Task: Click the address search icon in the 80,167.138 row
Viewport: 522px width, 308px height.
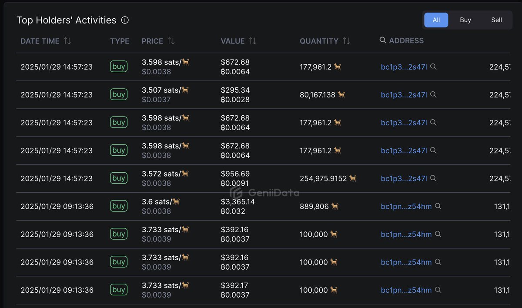Action: (433, 94)
